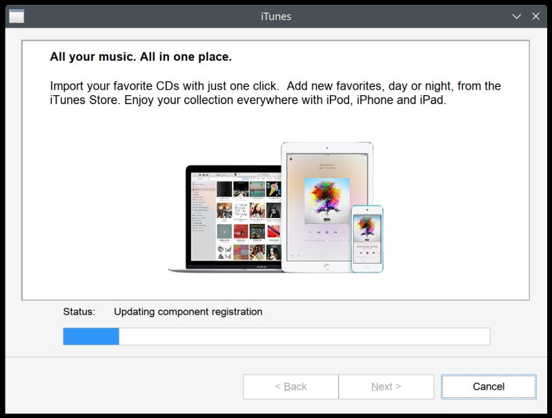Click the 'Updating component registration' status text
The width and height of the screenshot is (552, 418).
pos(188,312)
